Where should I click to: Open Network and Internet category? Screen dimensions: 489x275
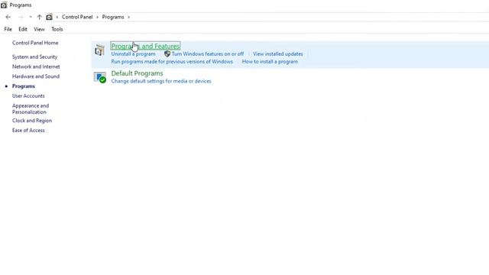36,66
